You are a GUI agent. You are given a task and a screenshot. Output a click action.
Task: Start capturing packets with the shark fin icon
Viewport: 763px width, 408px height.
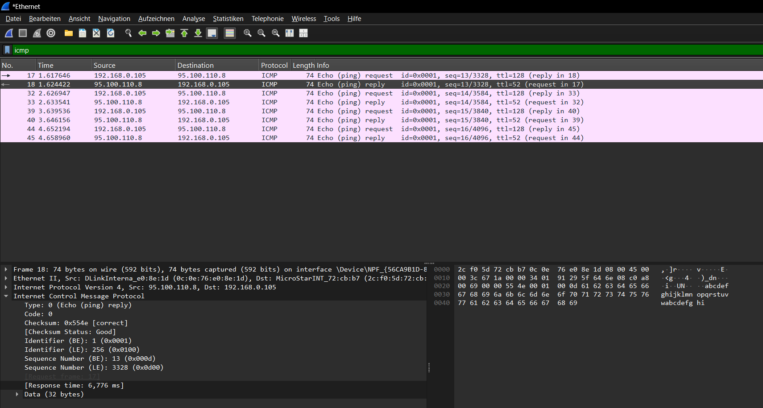(x=9, y=33)
